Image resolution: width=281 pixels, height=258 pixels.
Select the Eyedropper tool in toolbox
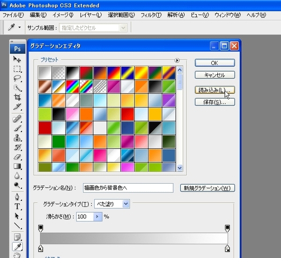pos(17,247)
